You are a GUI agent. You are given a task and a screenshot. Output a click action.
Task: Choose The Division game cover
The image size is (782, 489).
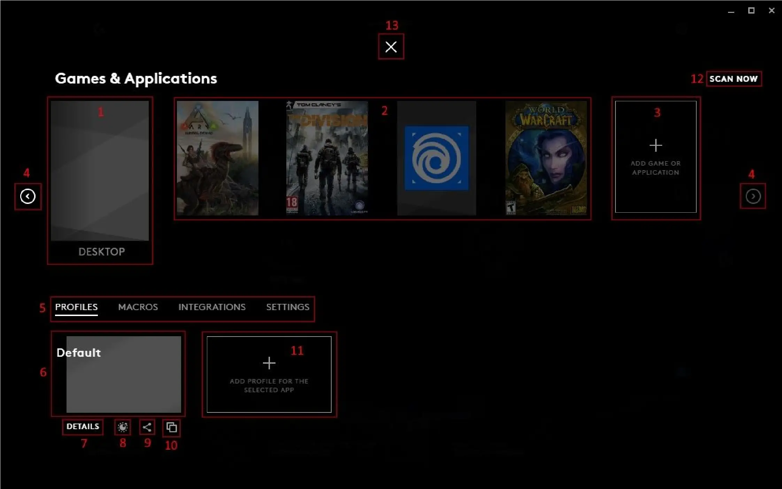point(327,158)
